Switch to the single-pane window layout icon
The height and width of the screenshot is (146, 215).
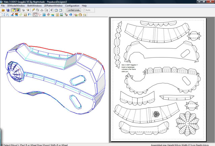(x=61, y=10)
